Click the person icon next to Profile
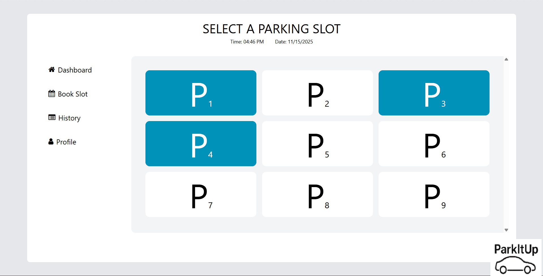Viewport: 543px width, 276px height. click(51, 141)
